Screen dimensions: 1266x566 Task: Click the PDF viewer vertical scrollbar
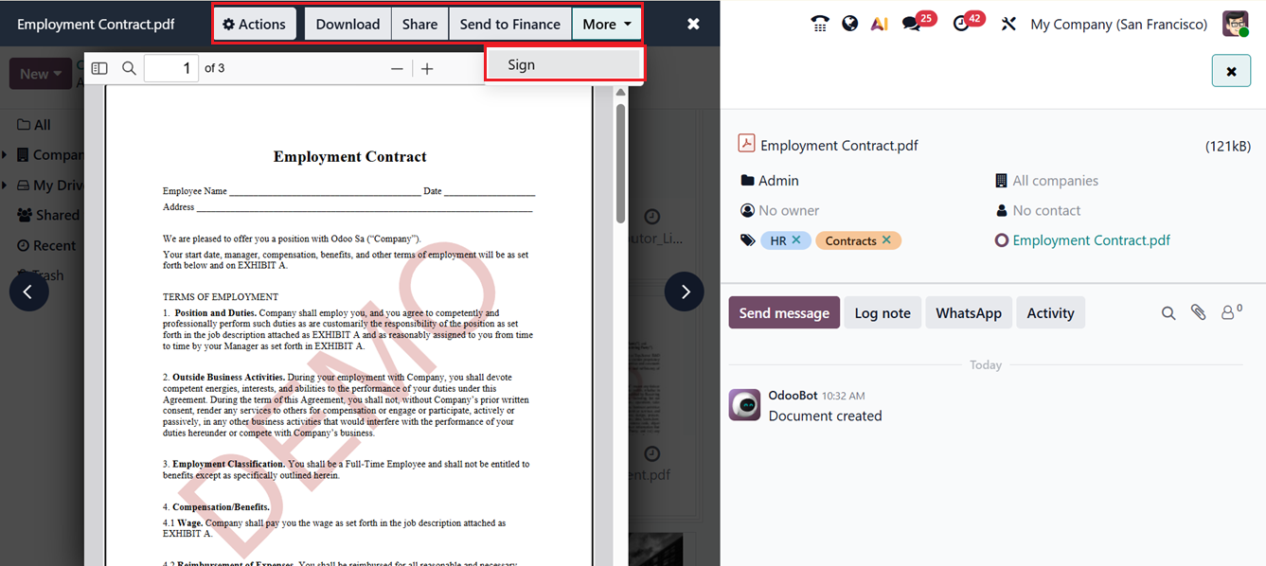[621, 163]
